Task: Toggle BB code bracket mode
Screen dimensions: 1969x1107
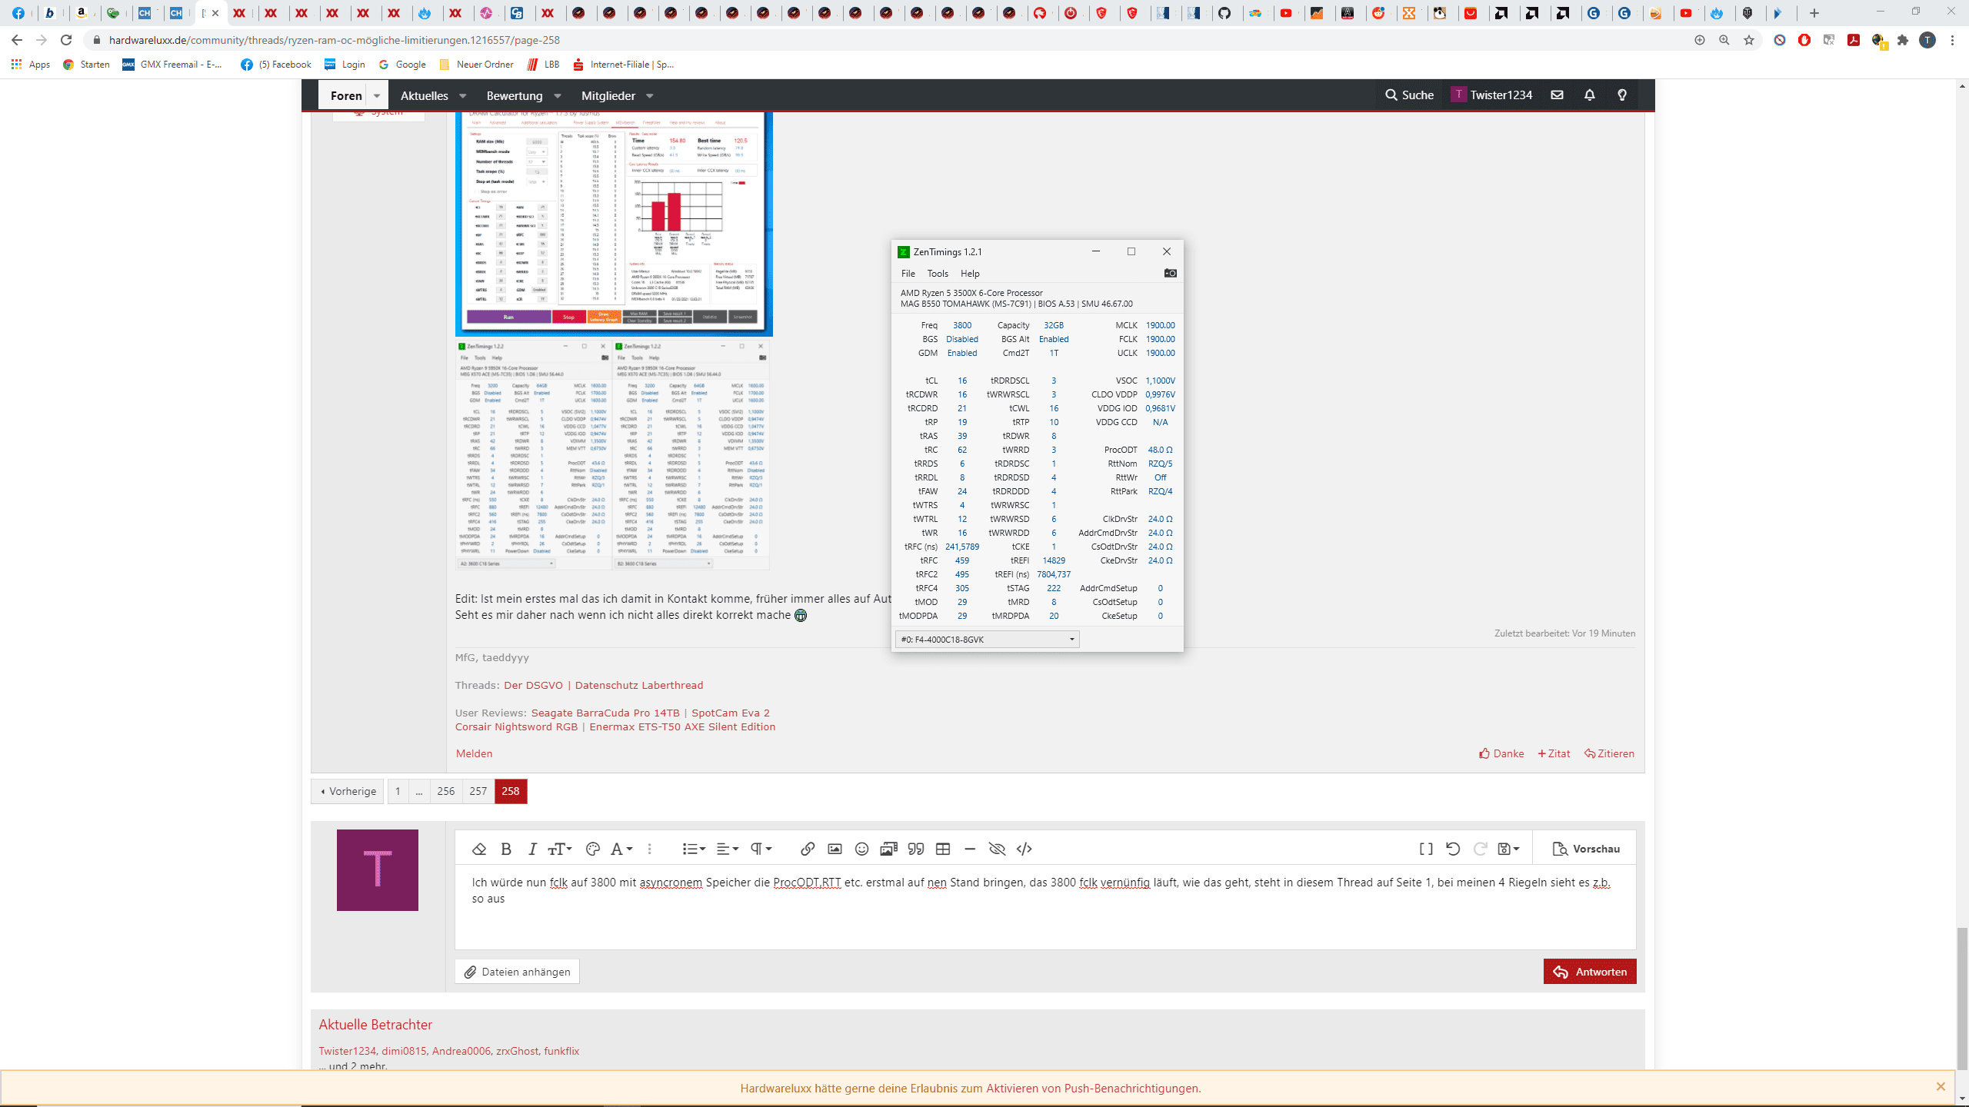Action: pos(1426,849)
